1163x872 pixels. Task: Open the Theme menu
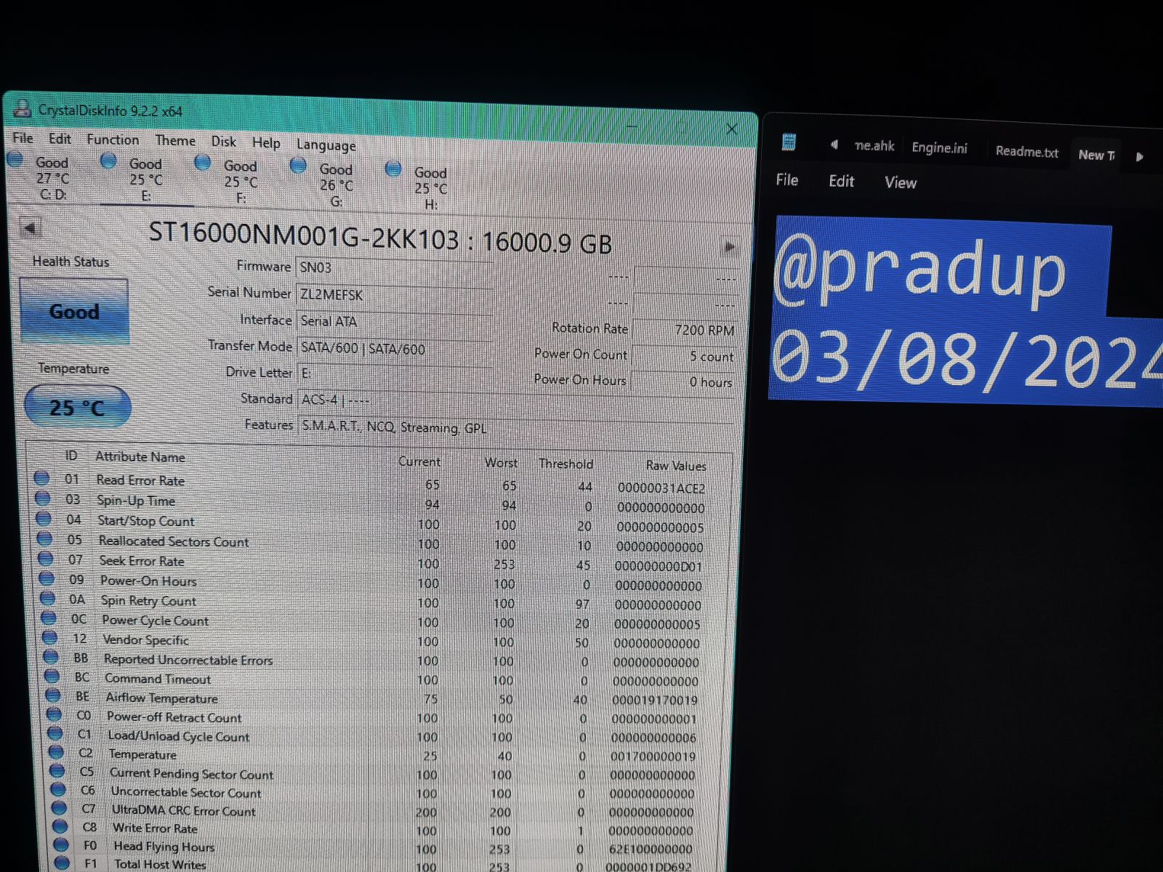tap(175, 140)
